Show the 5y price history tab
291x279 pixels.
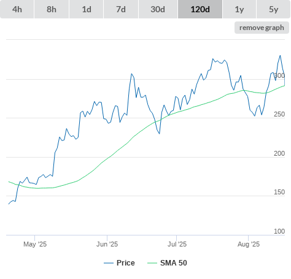click(273, 9)
